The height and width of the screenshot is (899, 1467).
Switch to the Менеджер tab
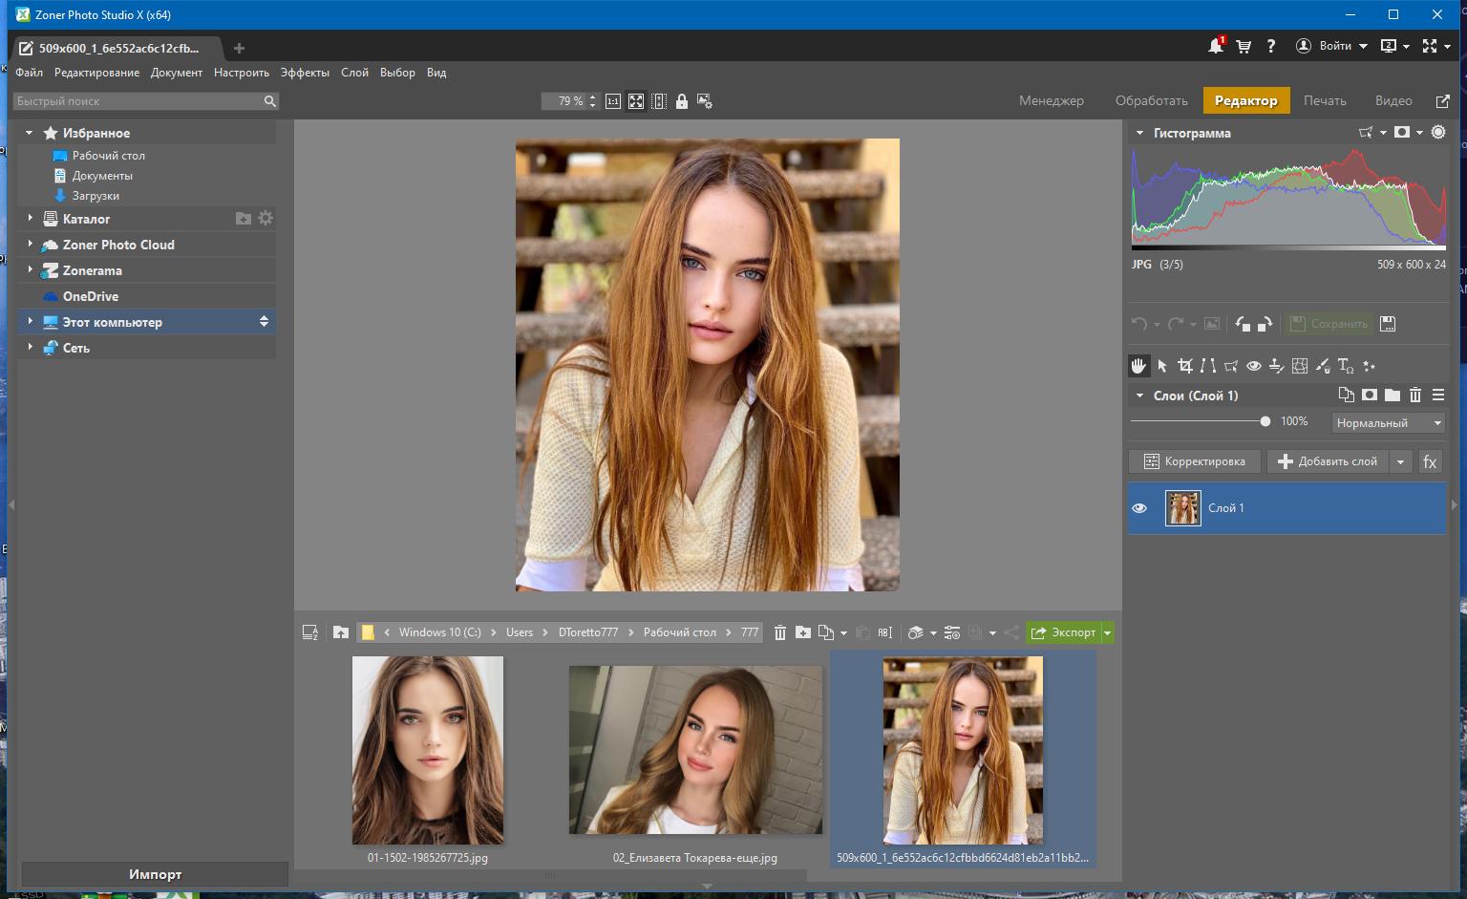click(x=1051, y=100)
